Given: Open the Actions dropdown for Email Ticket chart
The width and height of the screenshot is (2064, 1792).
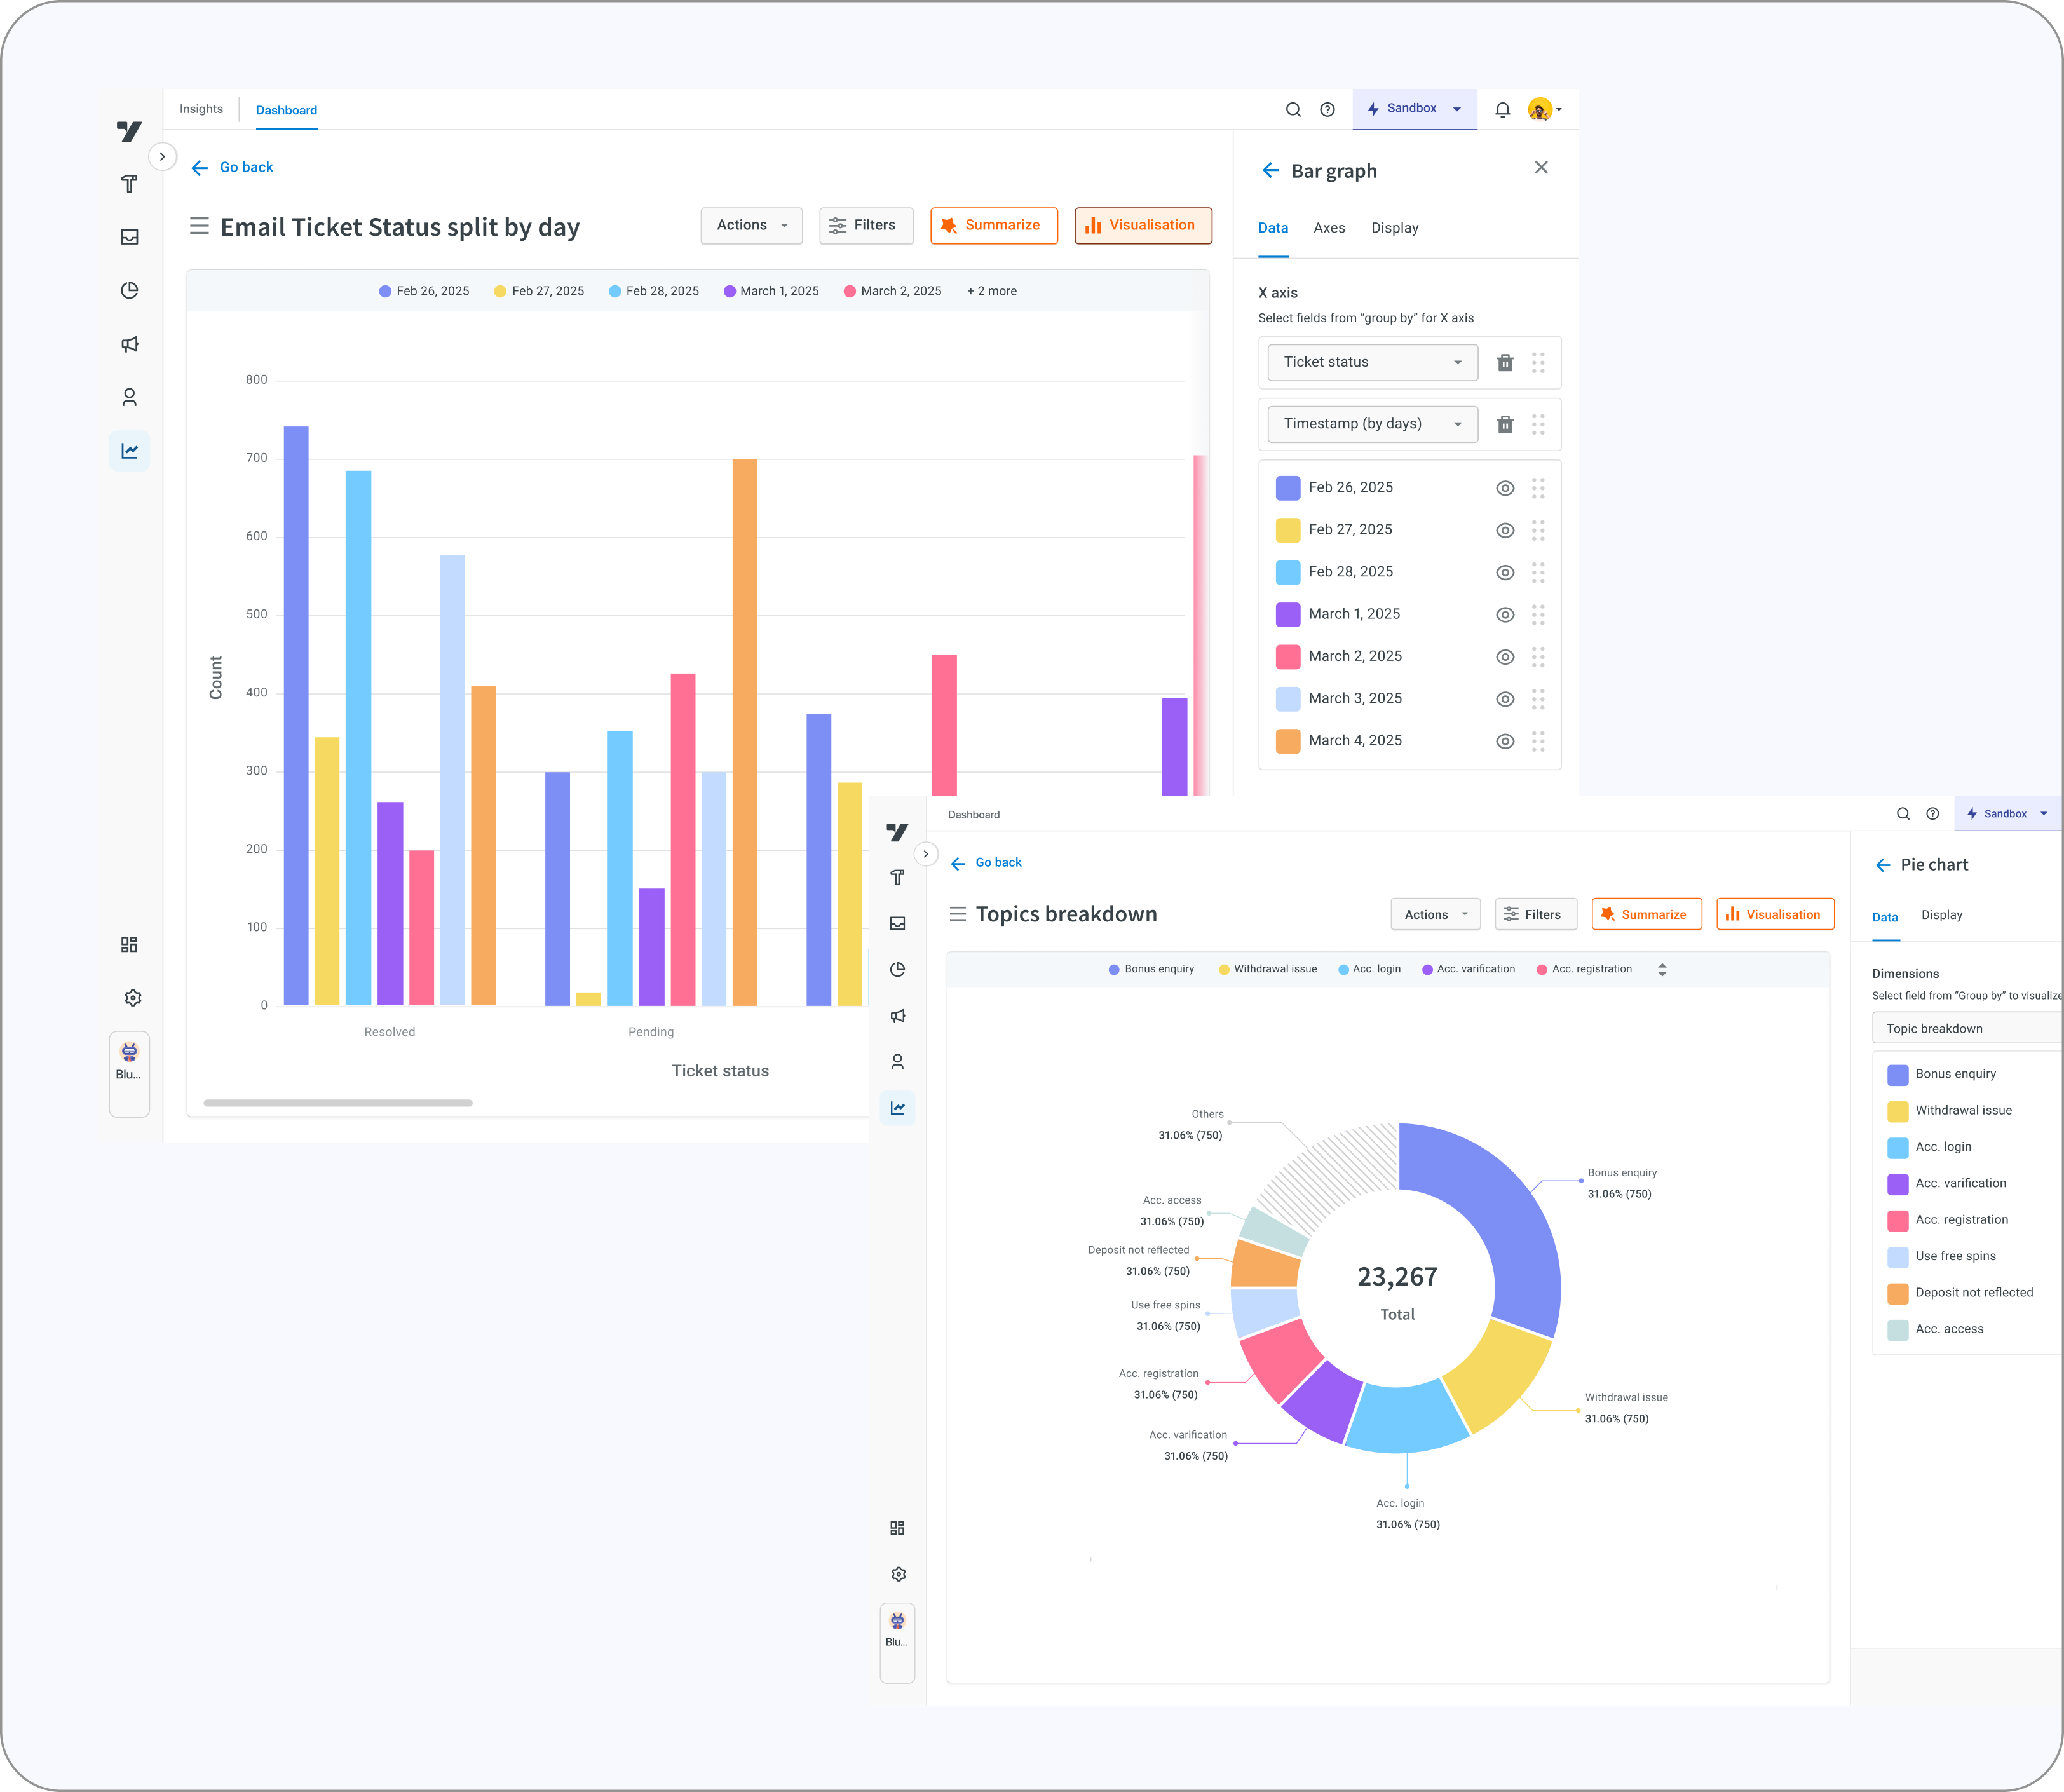Looking at the screenshot, I should [752, 226].
